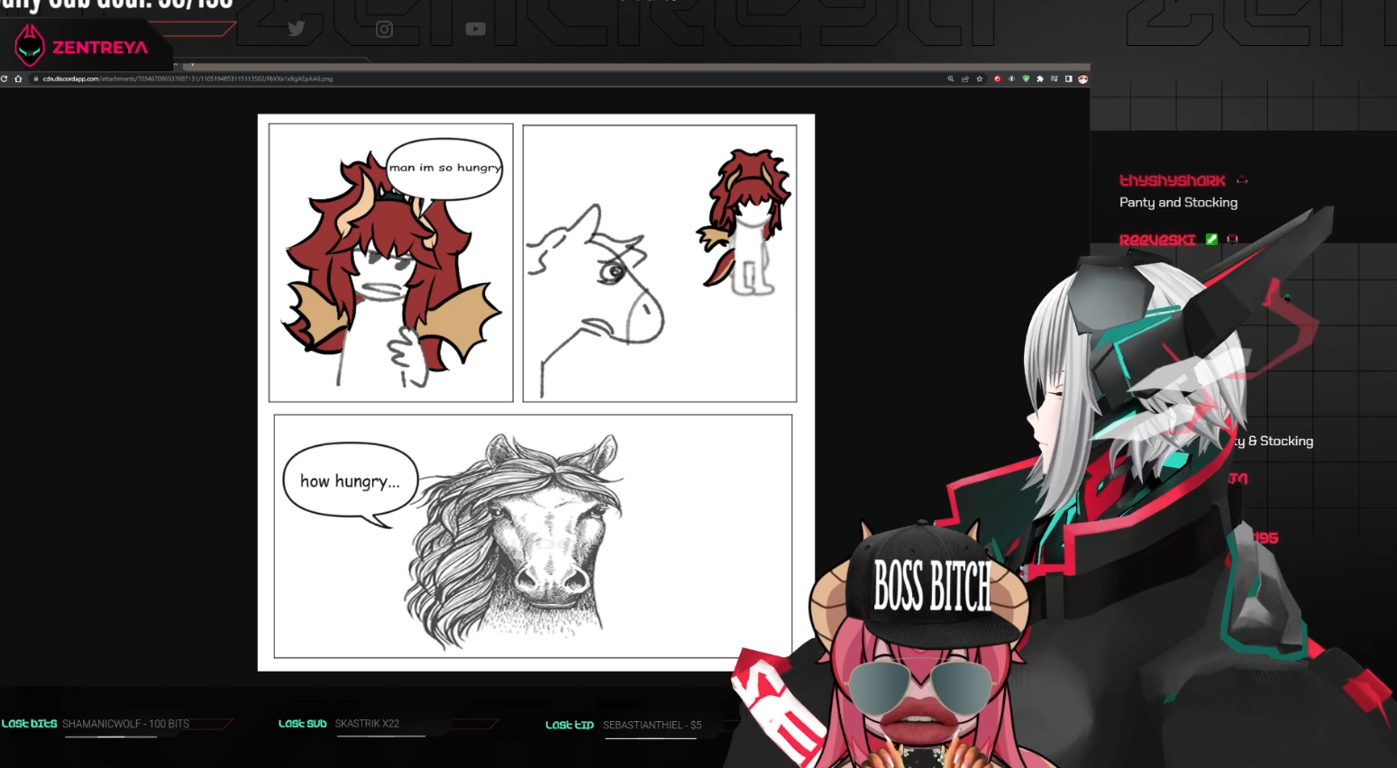Click the zoom magnifier icon in address bar
Viewport: 1397px width, 768px height.
click(951, 78)
